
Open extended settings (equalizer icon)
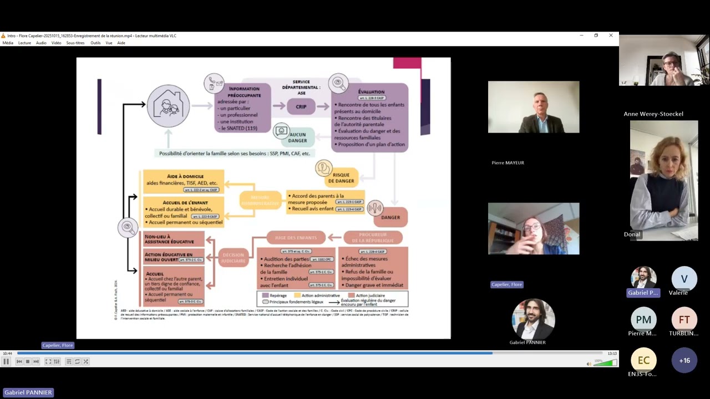[x=57, y=361]
